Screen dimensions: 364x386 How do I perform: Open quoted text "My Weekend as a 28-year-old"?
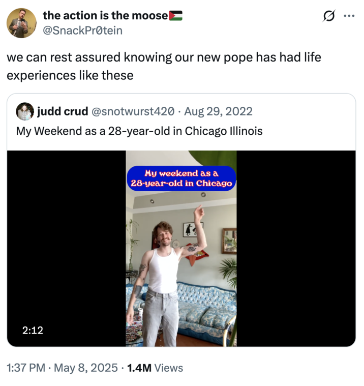[139, 131]
